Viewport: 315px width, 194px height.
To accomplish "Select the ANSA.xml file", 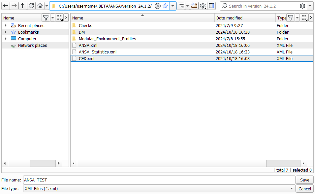I will click(x=192, y=46).
